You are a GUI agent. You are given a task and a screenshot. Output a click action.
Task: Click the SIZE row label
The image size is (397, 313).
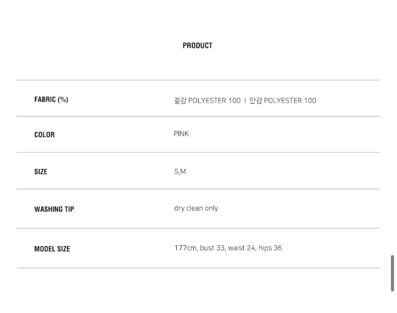[x=41, y=172]
